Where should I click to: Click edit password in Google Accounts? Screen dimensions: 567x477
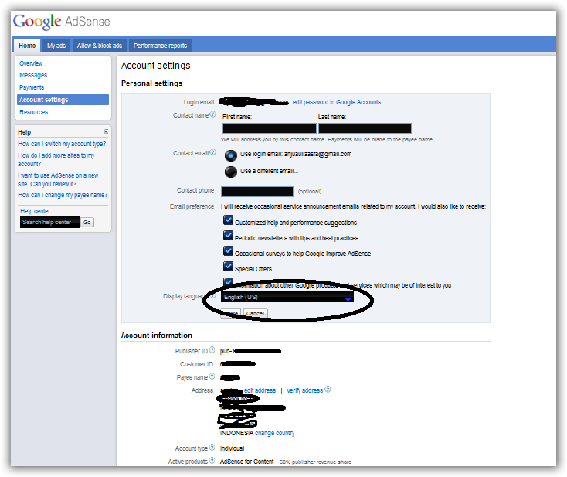click(337, 102)
